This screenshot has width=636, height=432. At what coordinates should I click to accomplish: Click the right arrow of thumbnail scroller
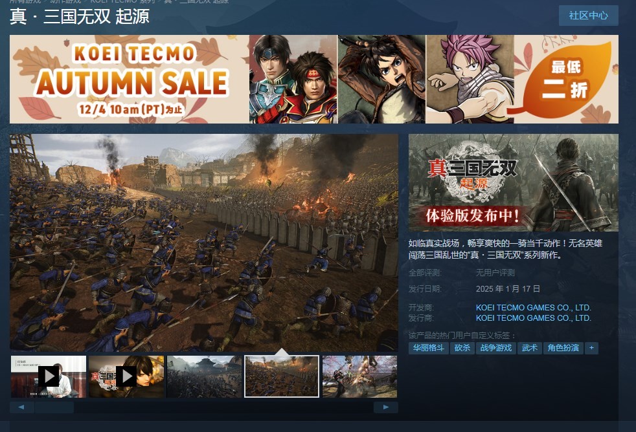[x=386, y=407]
